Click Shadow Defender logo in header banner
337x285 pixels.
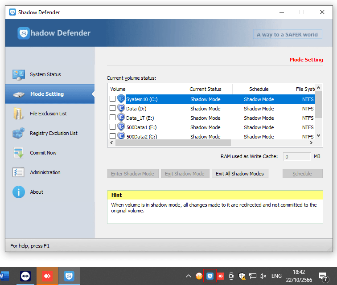pos(24,33)
